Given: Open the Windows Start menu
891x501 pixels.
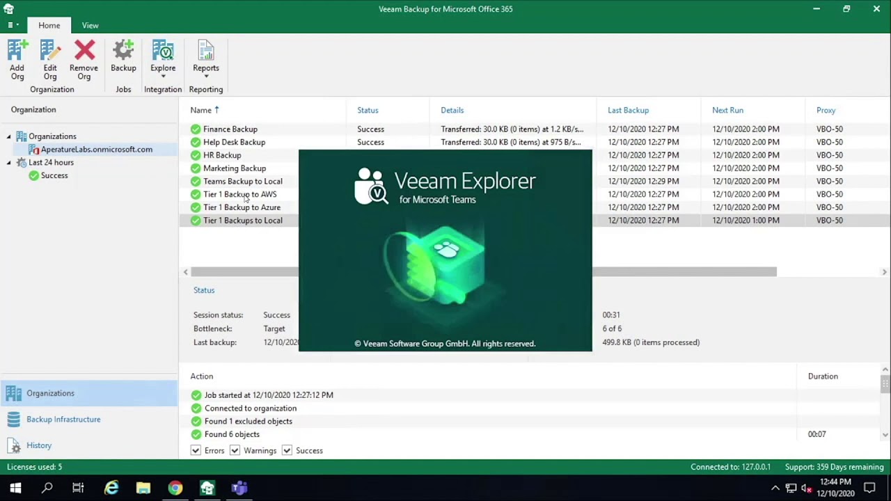Looking at the screenshot, I should point(15,488).
